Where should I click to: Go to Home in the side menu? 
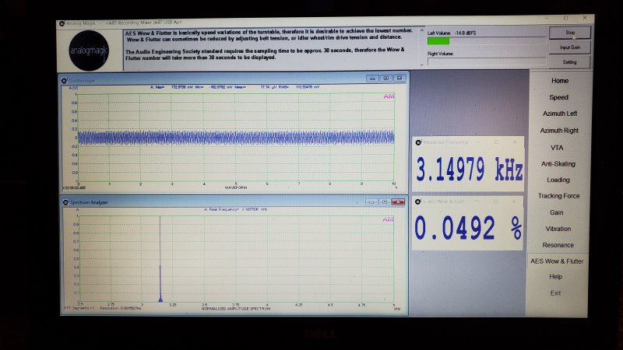point(560,81)
